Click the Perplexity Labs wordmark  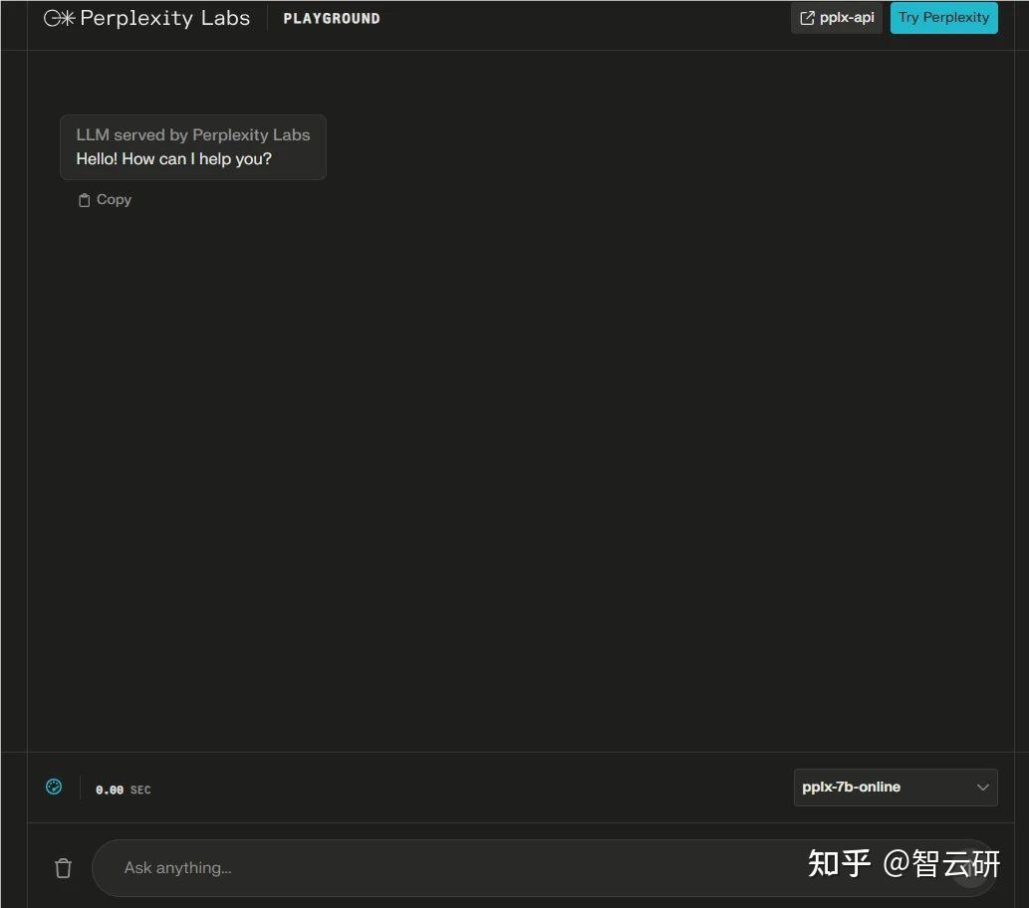coord(165,17)
